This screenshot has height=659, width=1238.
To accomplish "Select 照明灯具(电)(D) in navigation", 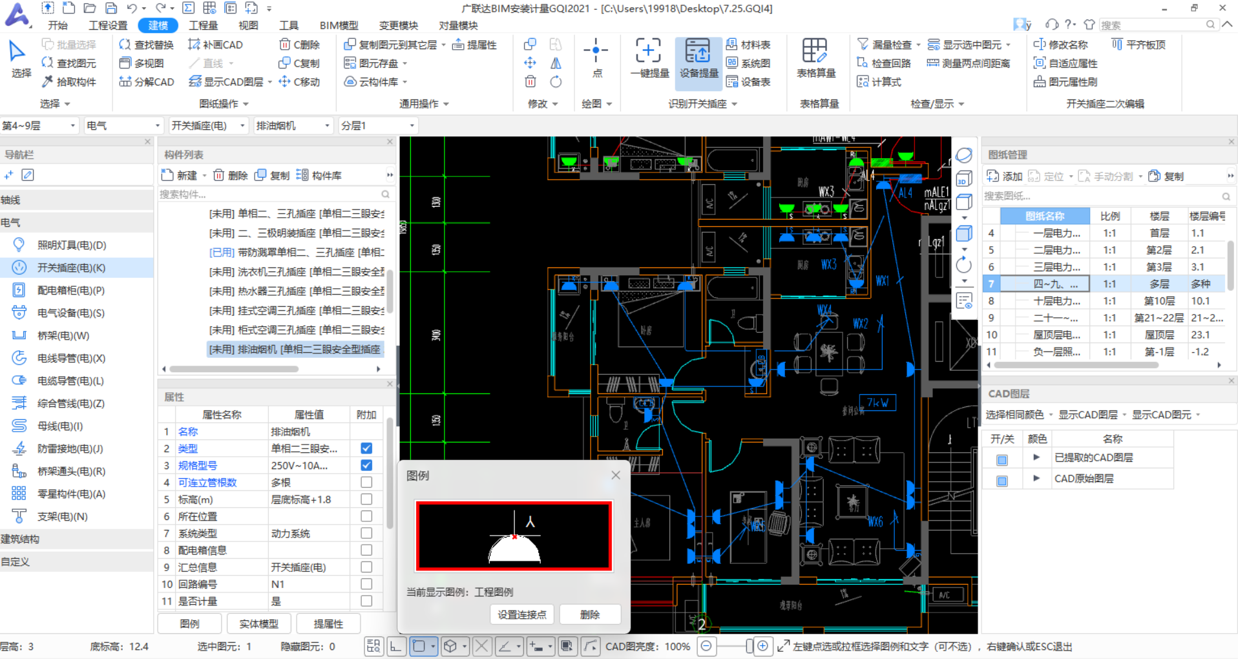I will (71, 245).
